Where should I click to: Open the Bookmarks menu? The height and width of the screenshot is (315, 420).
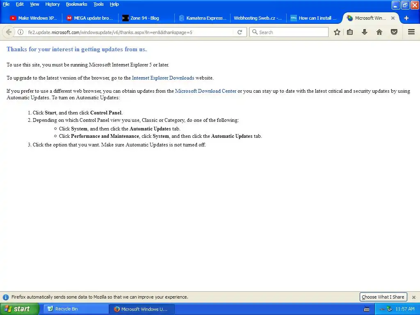76,4
